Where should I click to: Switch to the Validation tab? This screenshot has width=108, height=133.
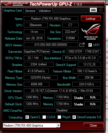coord(45,11)
